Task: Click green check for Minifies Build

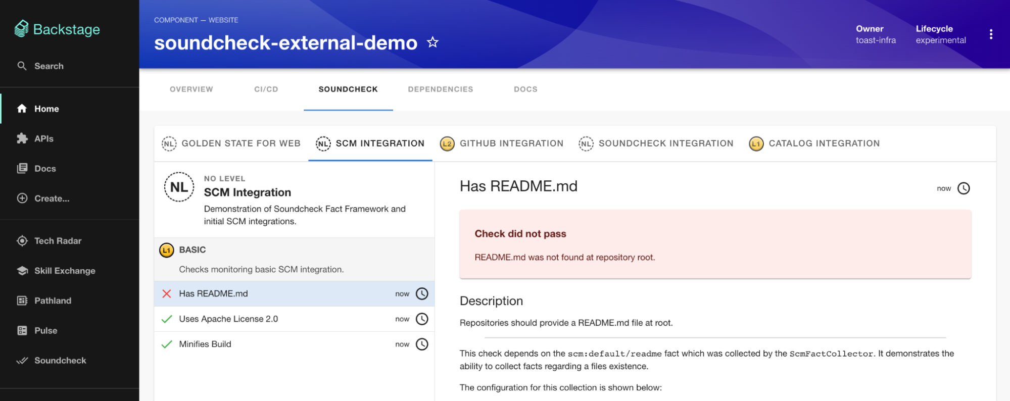Action: click(166, 344)
